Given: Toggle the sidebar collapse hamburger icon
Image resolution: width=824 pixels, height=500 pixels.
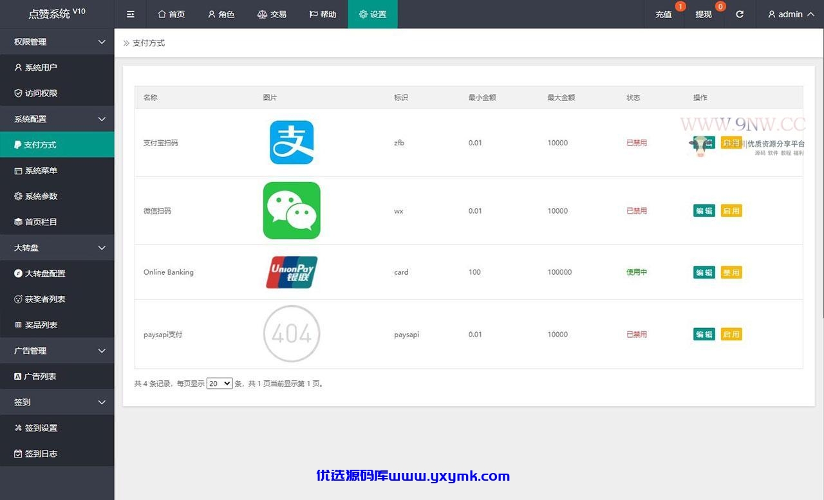Looking at the screenshot, I should pyautogui.click(x=131, y=14).
